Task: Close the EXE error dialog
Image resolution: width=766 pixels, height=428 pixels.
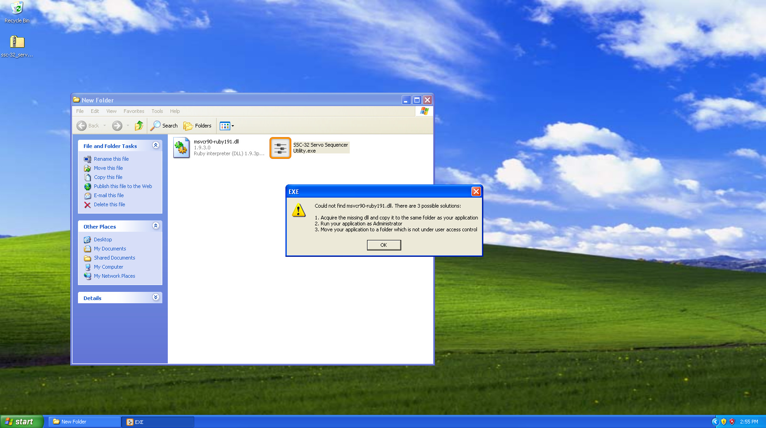Action: tap(476, 192)
